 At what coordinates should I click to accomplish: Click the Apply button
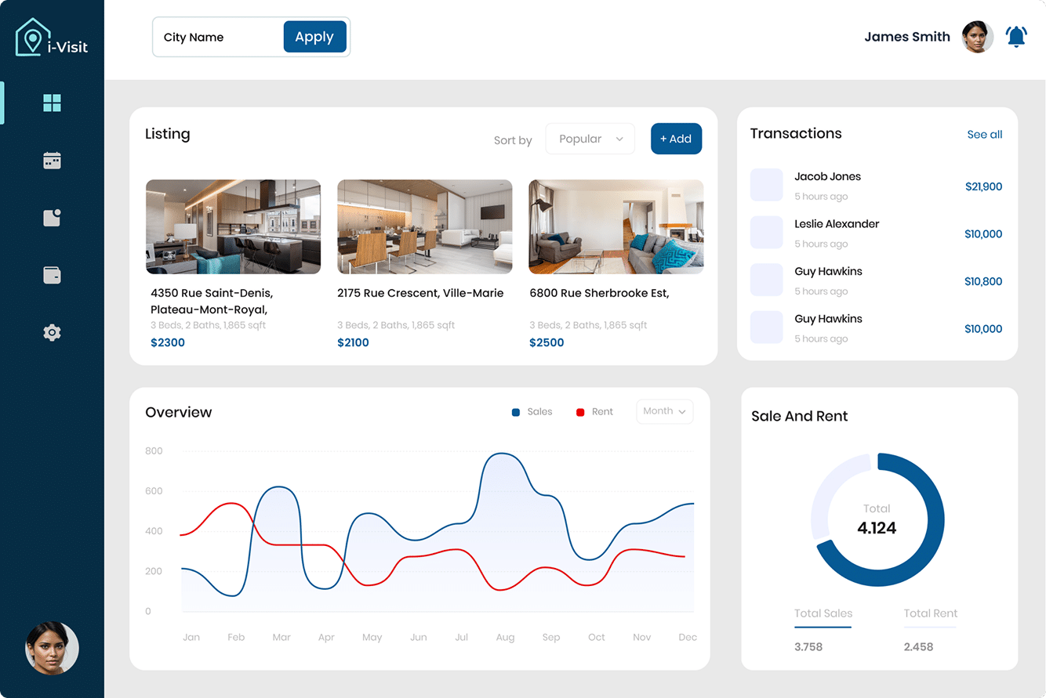click(x=314, y=37)
